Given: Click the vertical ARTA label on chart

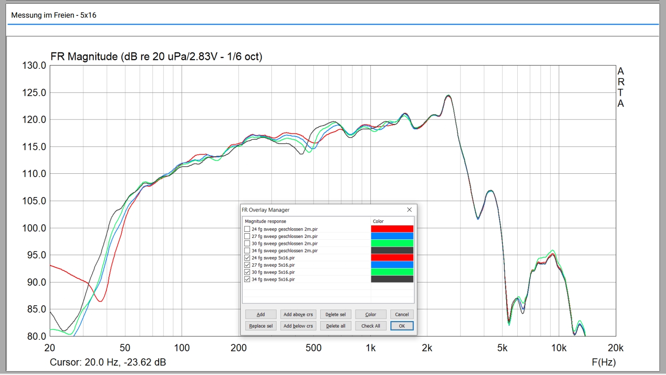Looking at the screenshot, I should click(x=620, y=87).
